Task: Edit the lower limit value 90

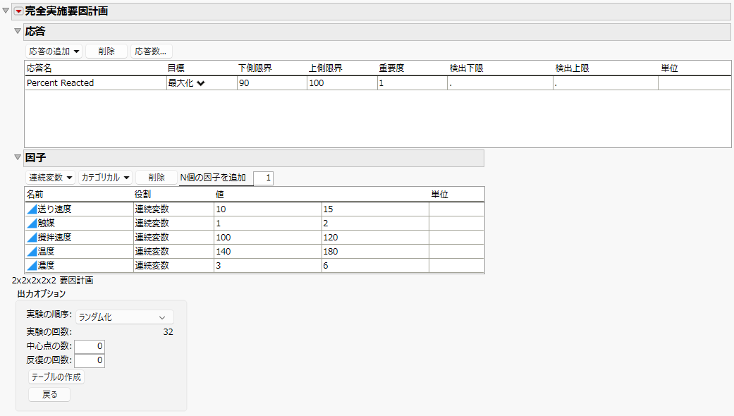Action: [x=272, y=82]
